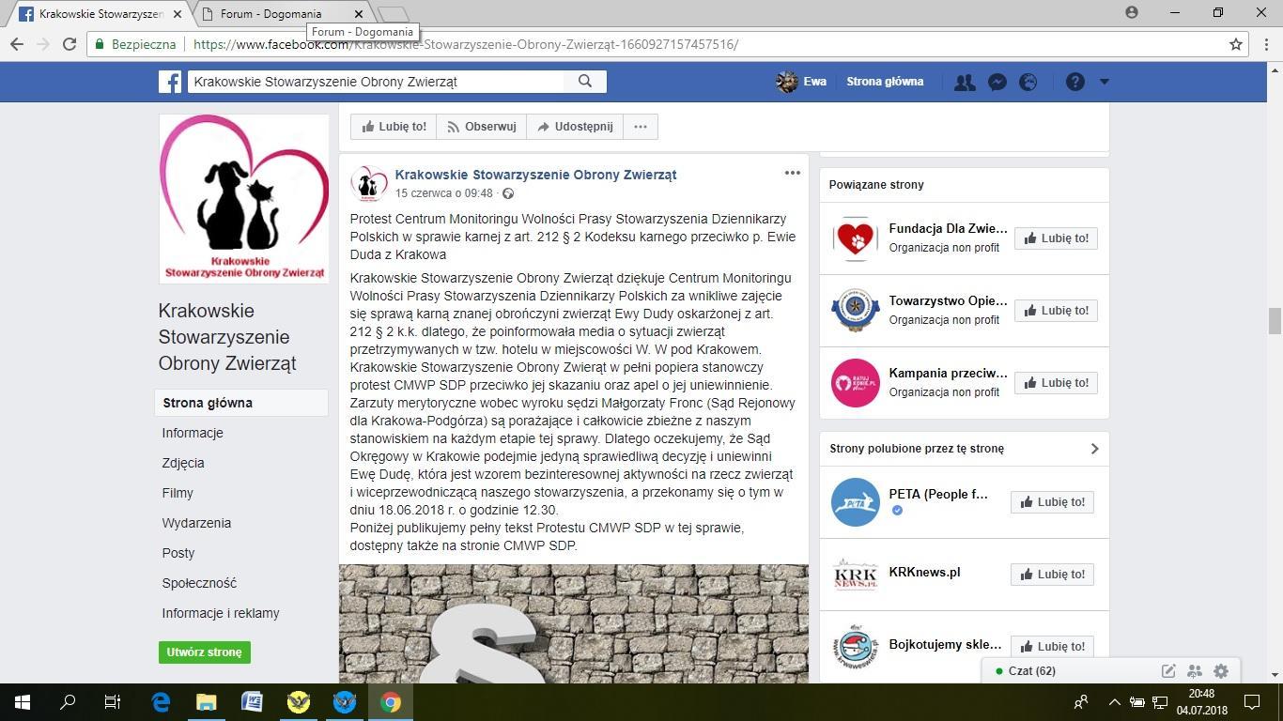Like the PETA page

[1052, 502]
